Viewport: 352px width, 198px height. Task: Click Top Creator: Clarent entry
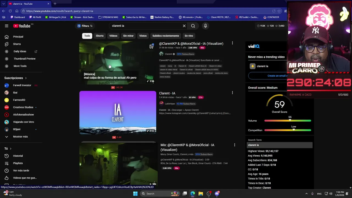[x=259, y=188]
